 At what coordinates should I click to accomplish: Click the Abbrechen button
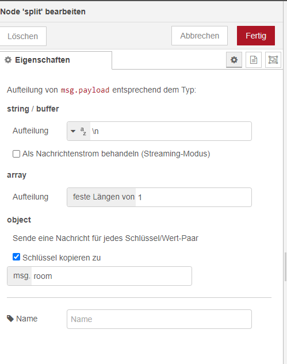pyautogui.click(x=200, y=36)
